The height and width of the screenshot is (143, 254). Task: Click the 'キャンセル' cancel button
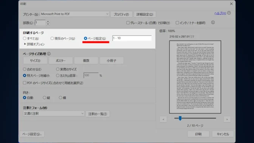point(223,134)
